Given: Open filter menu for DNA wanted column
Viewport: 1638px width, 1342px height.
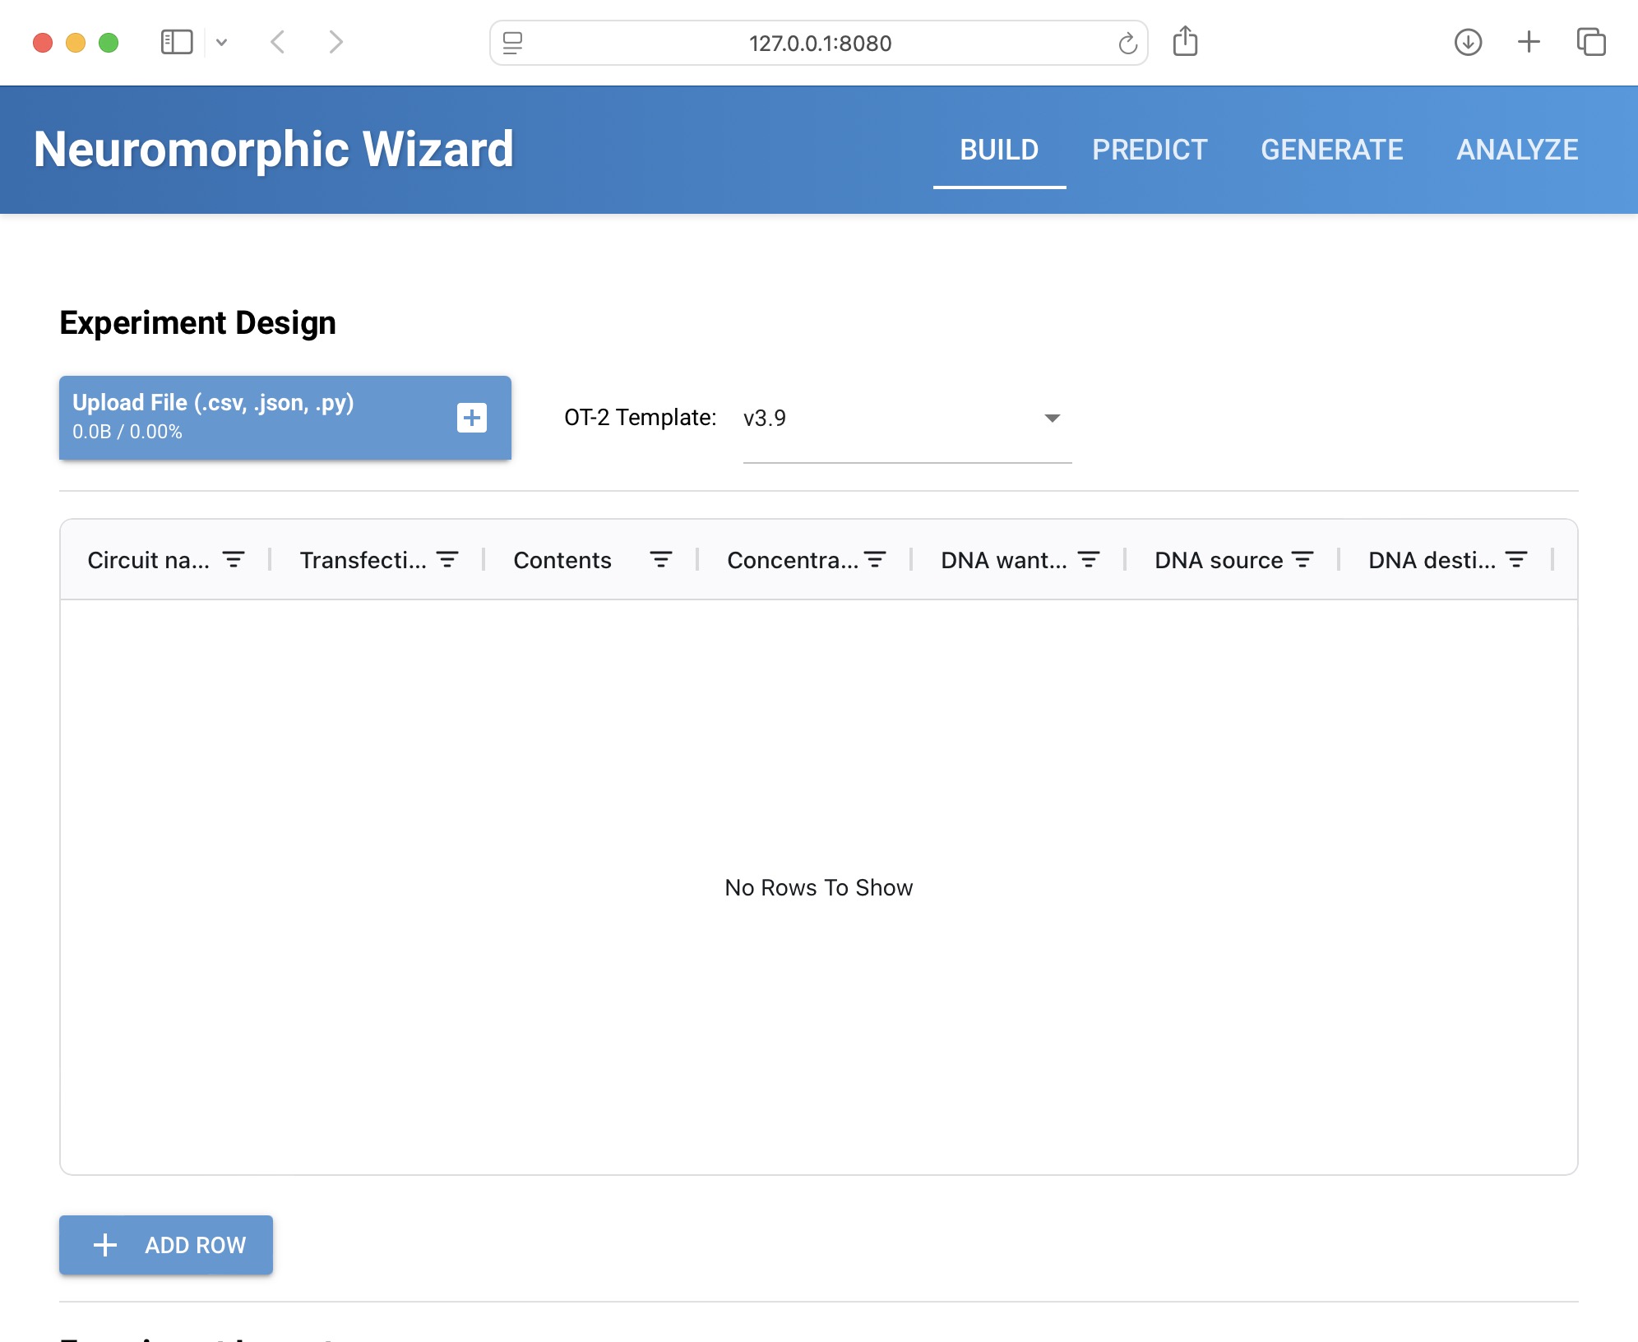Looking at the screenshot, I should coord(1089,560).
